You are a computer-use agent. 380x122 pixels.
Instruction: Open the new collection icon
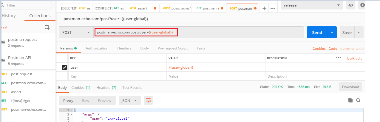click(47, 27)
